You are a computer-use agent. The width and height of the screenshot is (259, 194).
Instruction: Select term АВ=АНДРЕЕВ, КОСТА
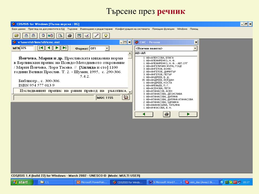[x=159, y=83]
